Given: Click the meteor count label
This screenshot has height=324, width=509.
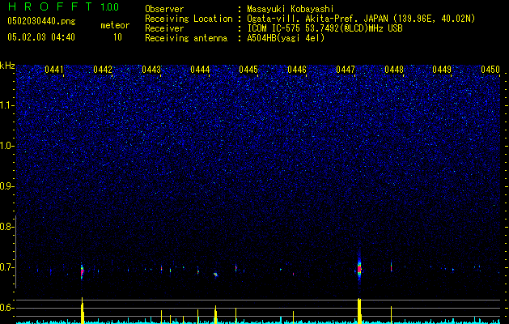Looking at the screenshot, I should tap(115, 25).
